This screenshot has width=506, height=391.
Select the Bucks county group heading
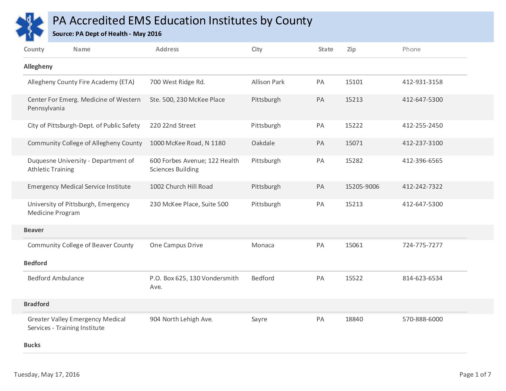32,345
